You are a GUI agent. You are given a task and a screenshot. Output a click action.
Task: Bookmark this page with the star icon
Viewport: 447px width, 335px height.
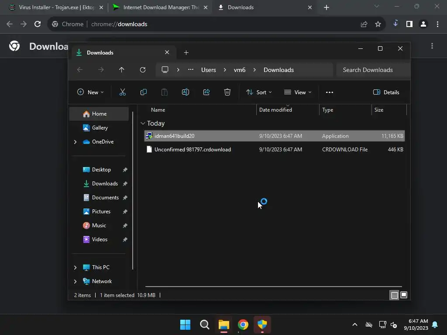point(378,24)
